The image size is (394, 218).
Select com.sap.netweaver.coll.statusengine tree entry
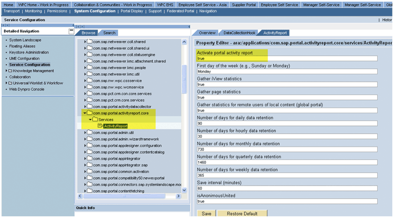tap(124, 55)
